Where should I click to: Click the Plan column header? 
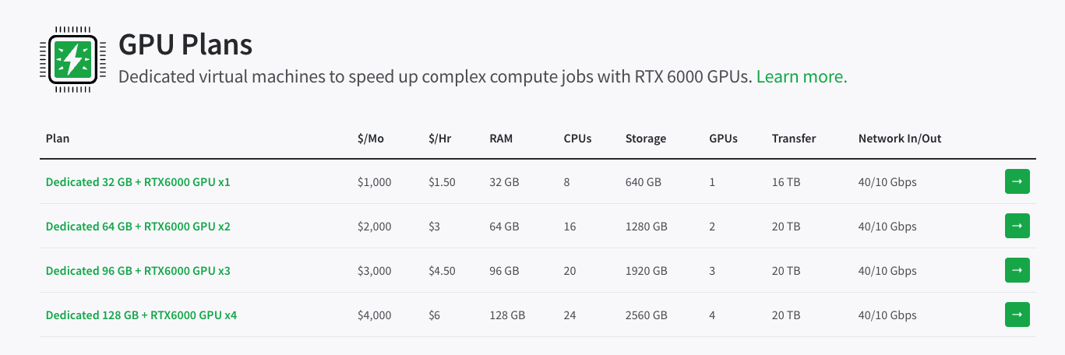coord(58,139)
